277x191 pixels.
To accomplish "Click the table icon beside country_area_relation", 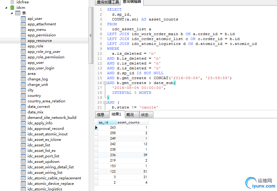I will (23, 101).
